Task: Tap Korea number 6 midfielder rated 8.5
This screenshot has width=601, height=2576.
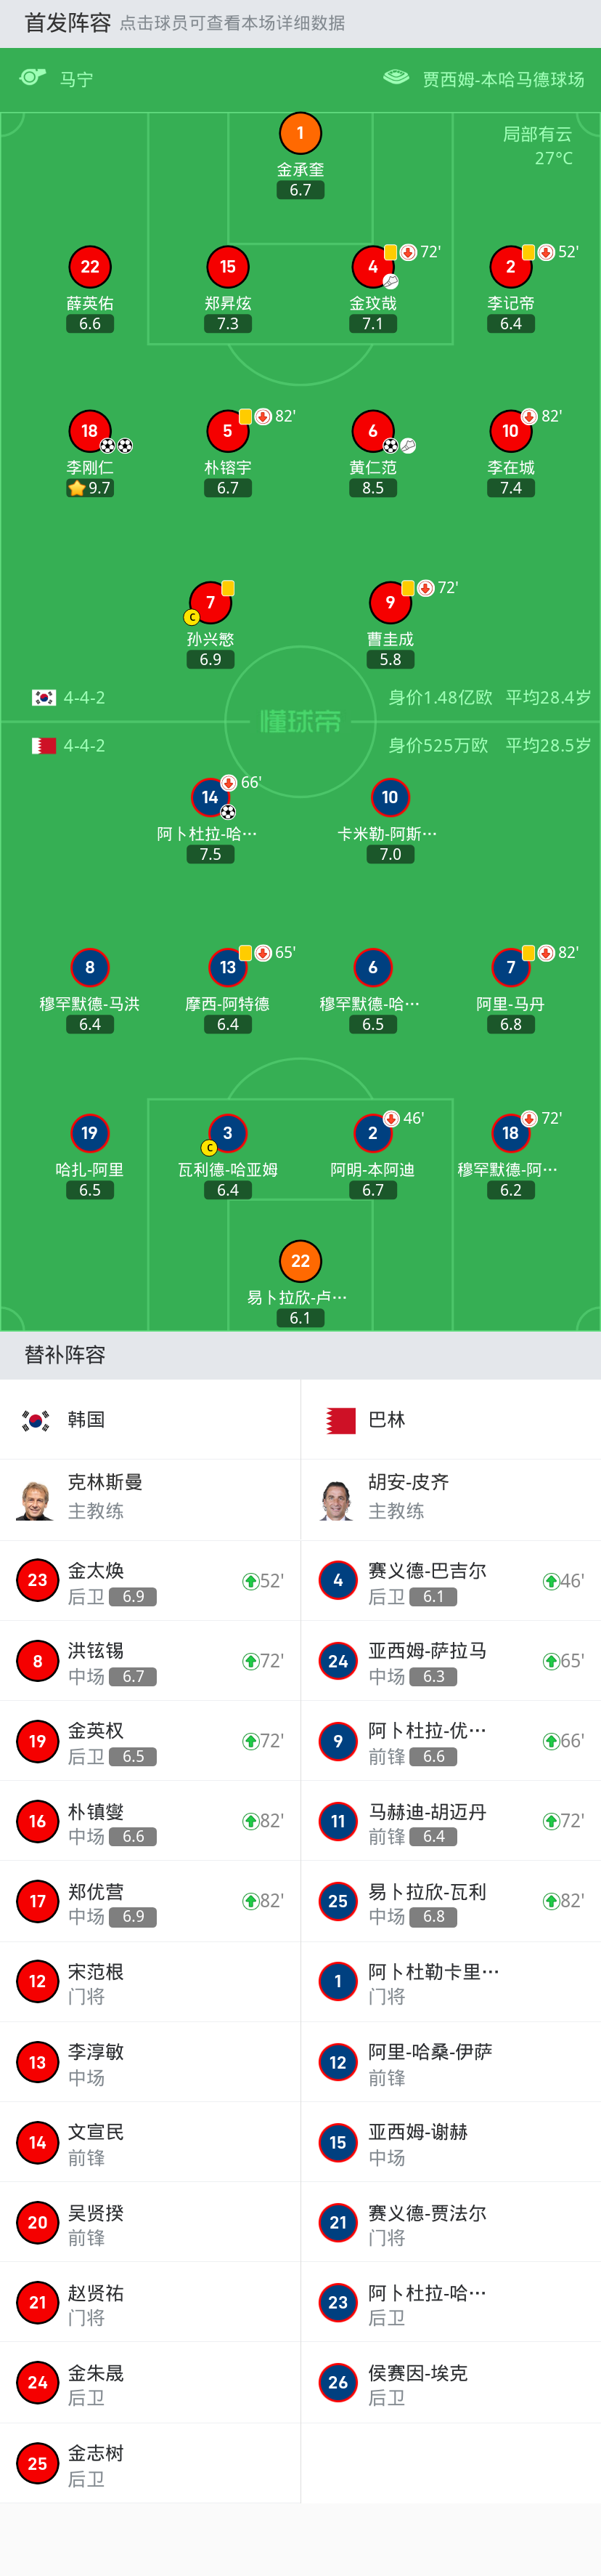Action: pyautogui.click(x=372, y=431)
